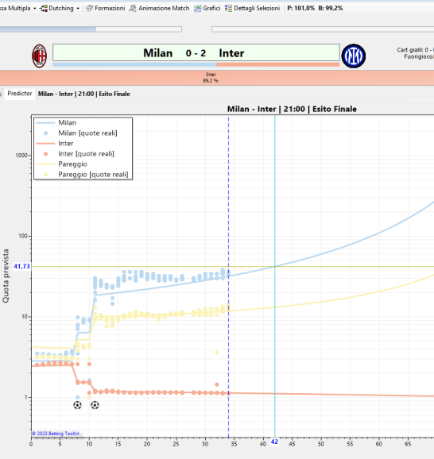Open the Grafici charts

207,8
